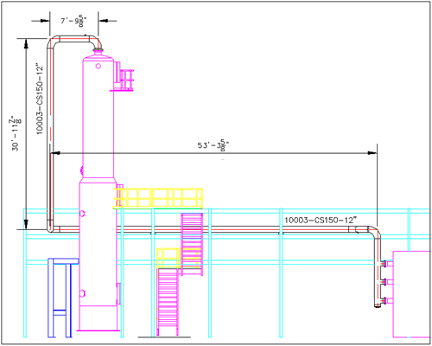432x346 pixels.
Task: Click the small yellow lower landing railing
Action: point(168,258)
